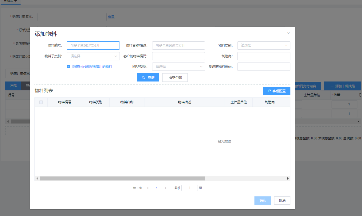Screen dimensions: 362x216
Task: Toggle 隐藏标记删除/未启用的物料 checkbox
Action: [69, 66]
